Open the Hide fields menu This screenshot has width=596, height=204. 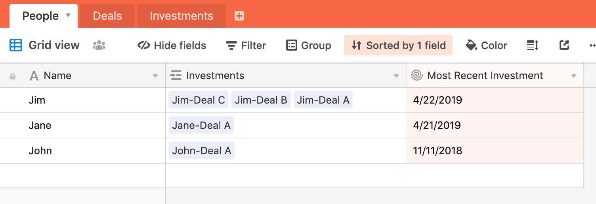click(172, 45)
